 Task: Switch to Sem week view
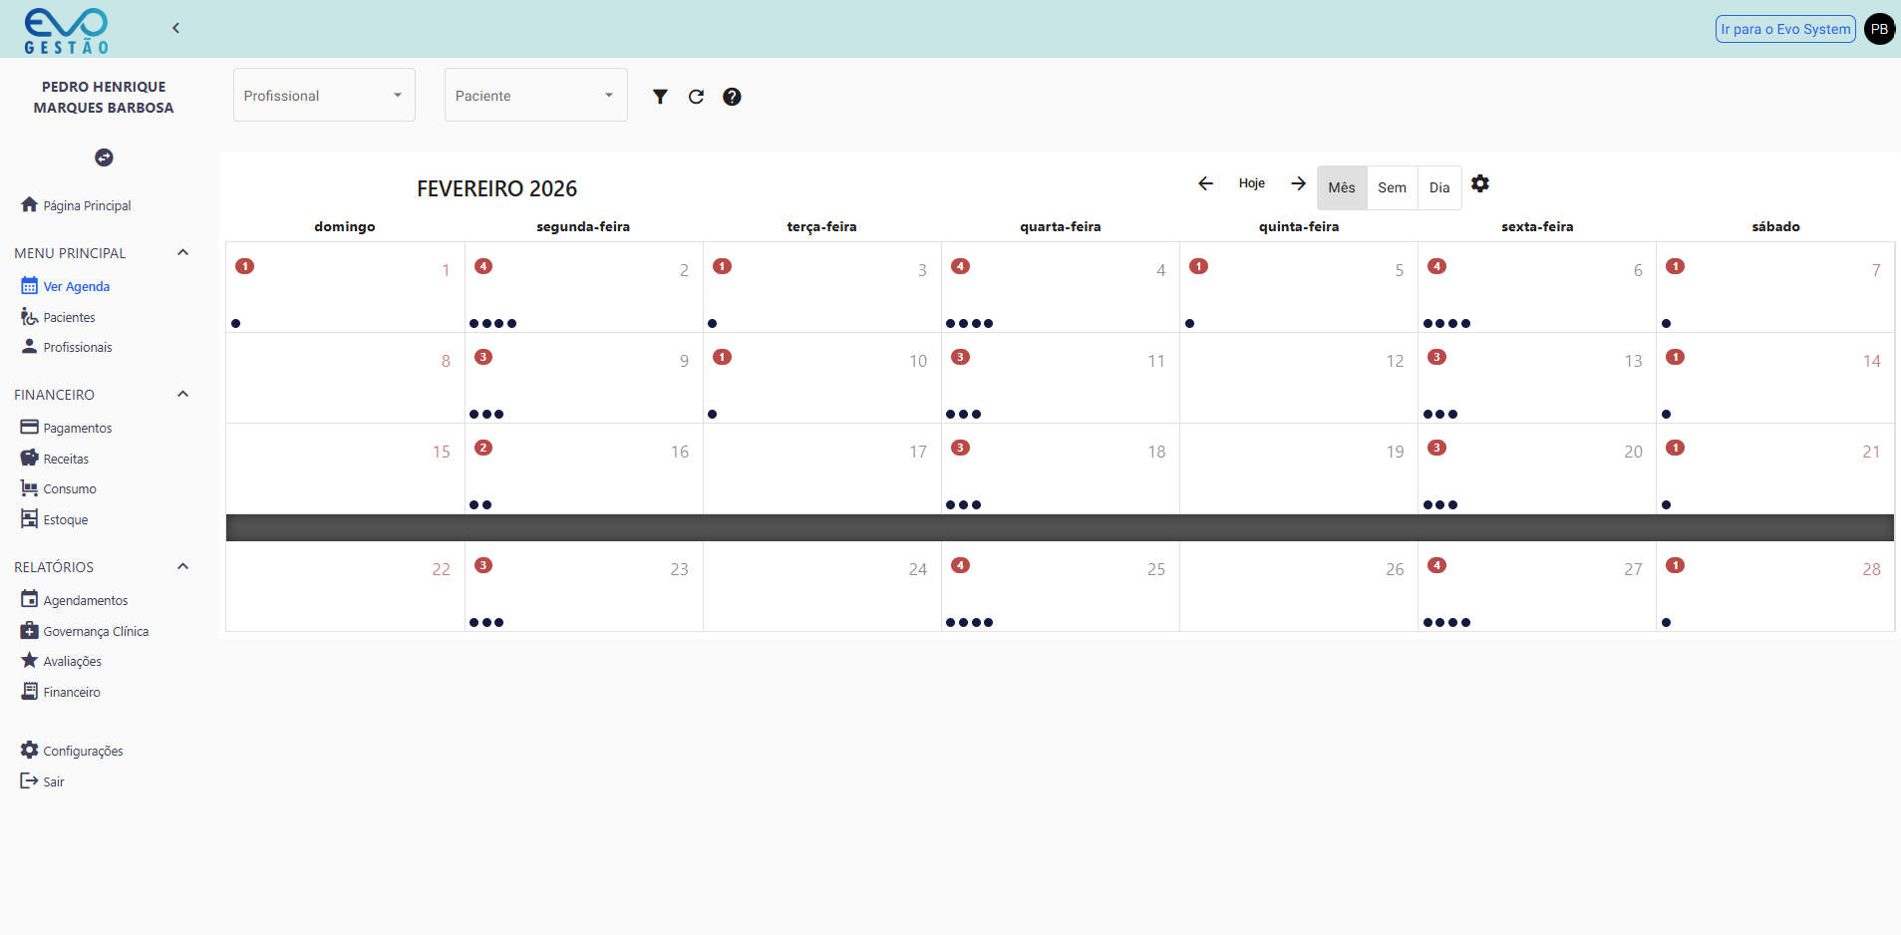click(x=1392, y=187)
